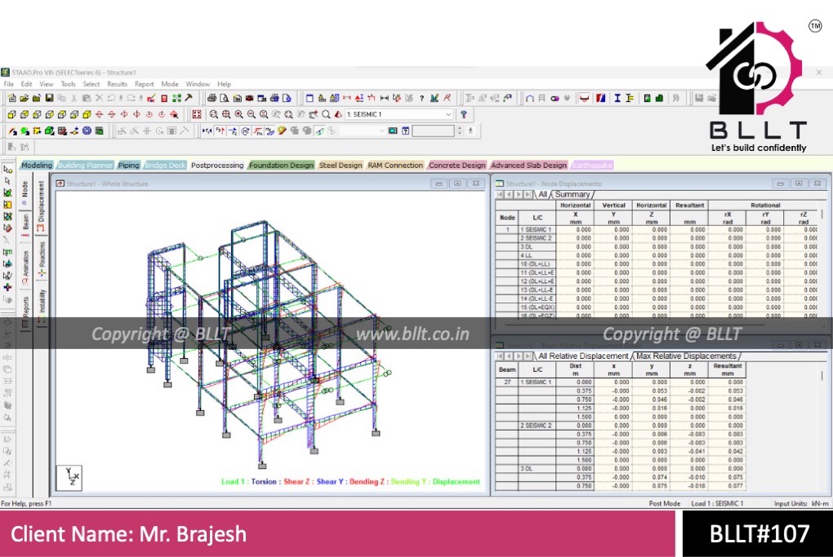Click the Open Structure folder icon
This screenshot has height=557, width=833.
coord(24,98)
